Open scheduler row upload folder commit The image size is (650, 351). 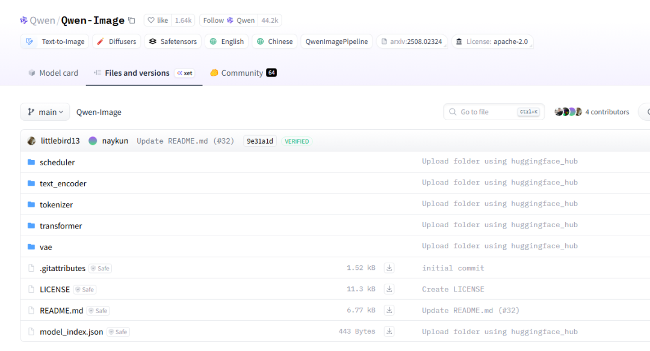point(500,162)
